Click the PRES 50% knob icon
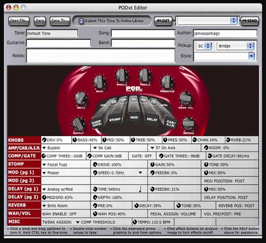 pyautogui.click(x=165, y=140)
